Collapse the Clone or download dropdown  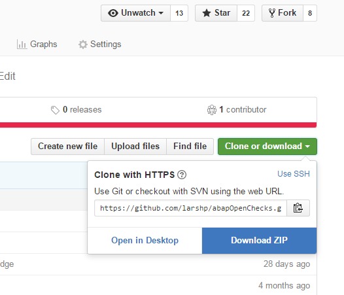267,147
